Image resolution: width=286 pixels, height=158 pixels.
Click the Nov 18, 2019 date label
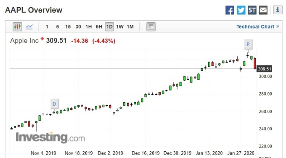(x=79, y=153)
